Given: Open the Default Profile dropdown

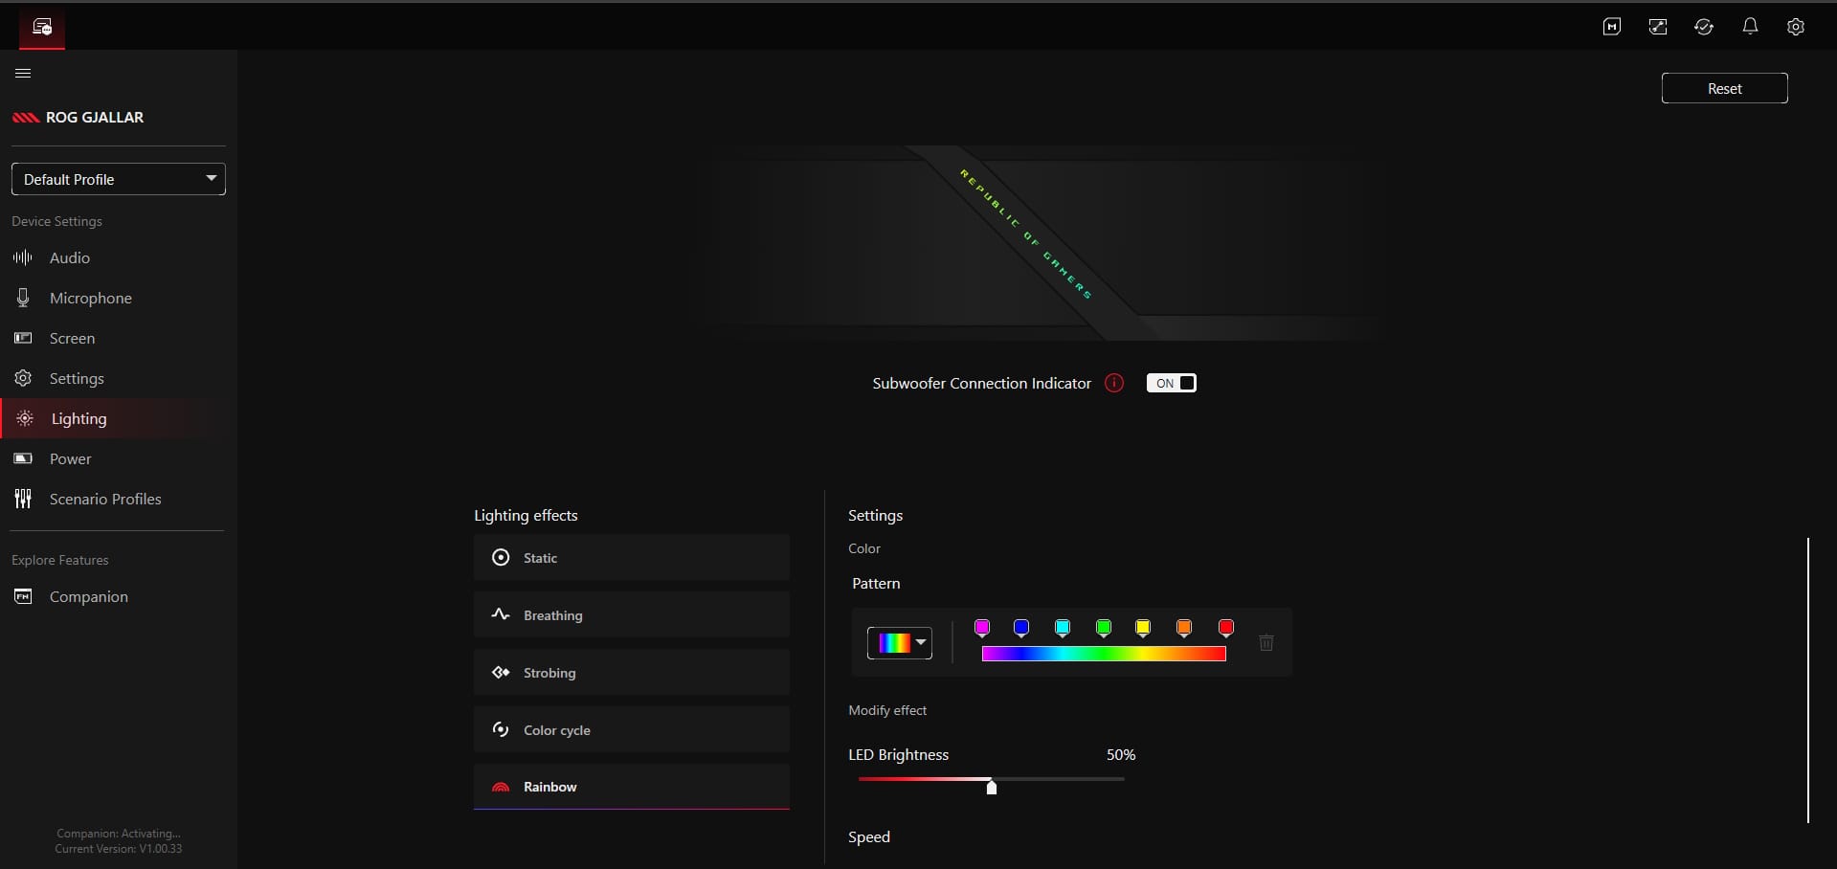Looking at the screenshot, I should pos(119,179).
